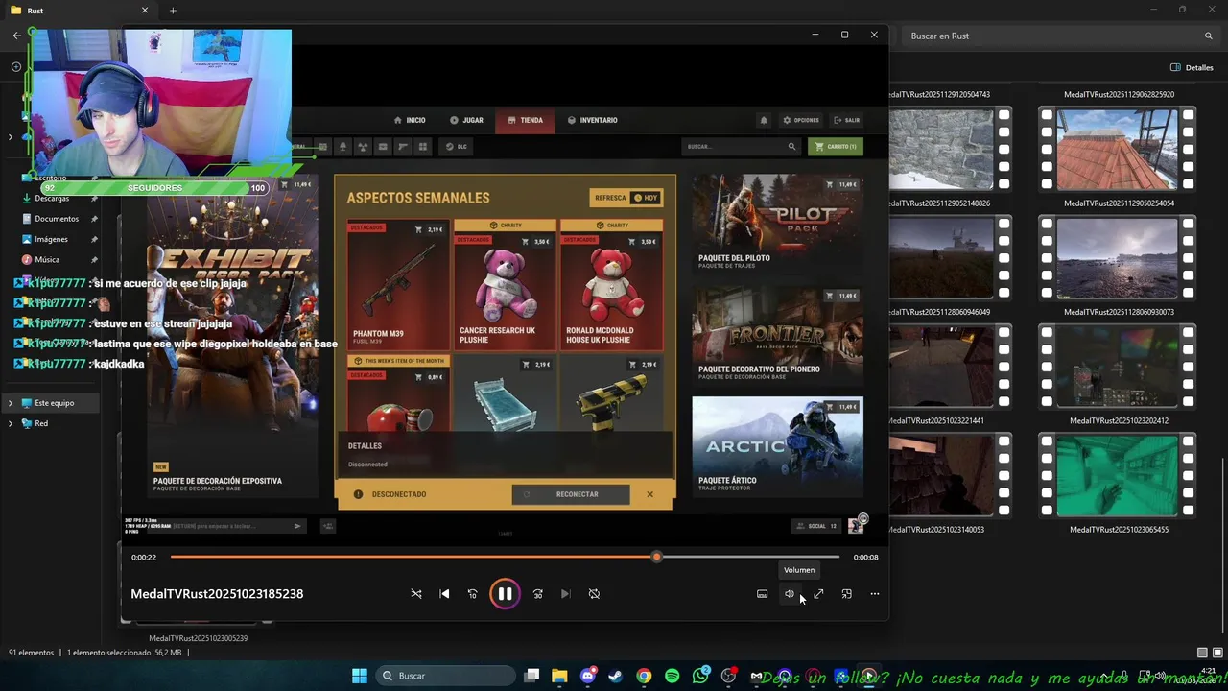Click the TIENDA tab in the Rust menu
Viewport: 1228px width, 691px height.
tap(525, 121)
